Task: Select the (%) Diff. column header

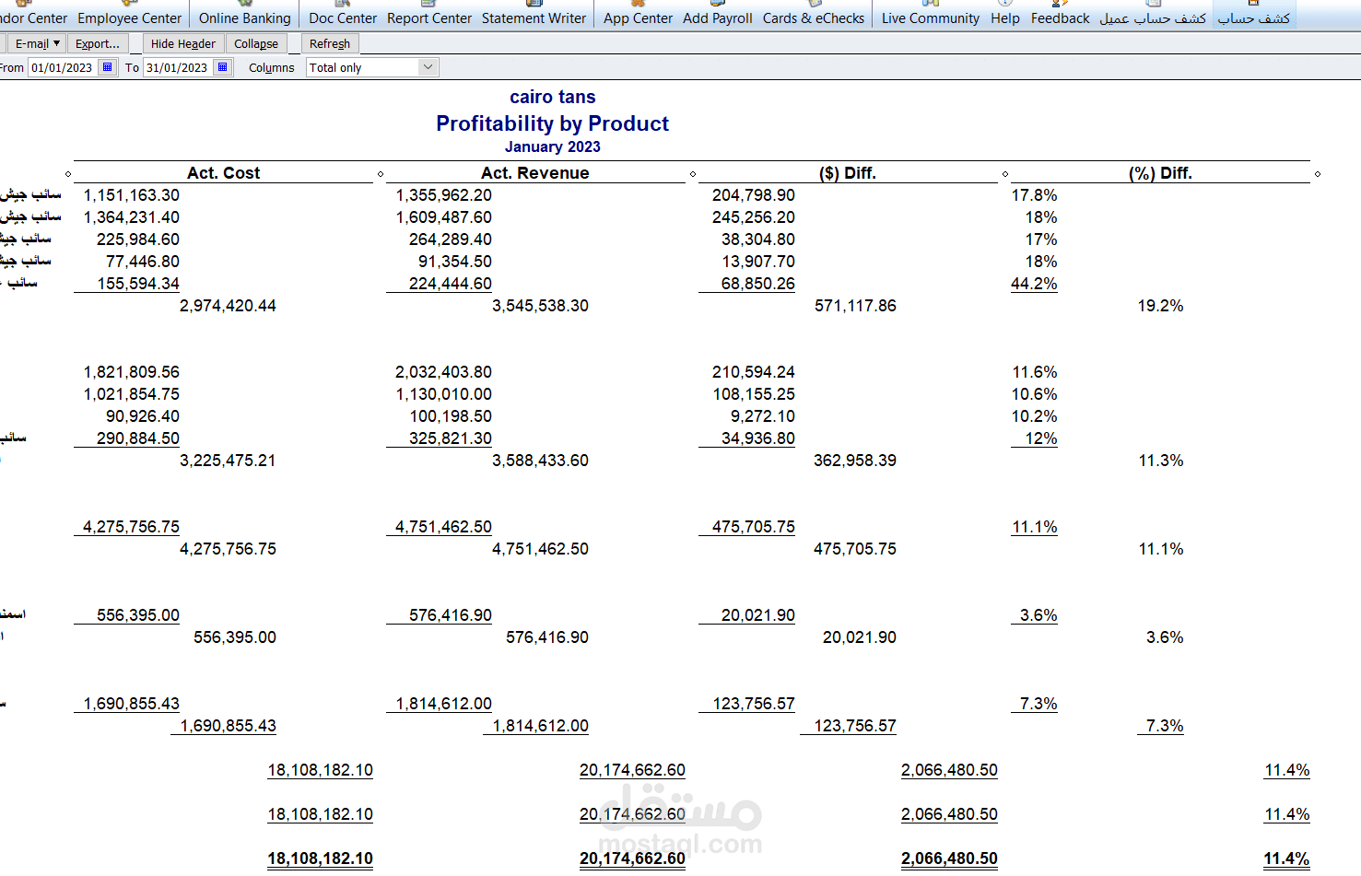Action: click(1160, 172)
